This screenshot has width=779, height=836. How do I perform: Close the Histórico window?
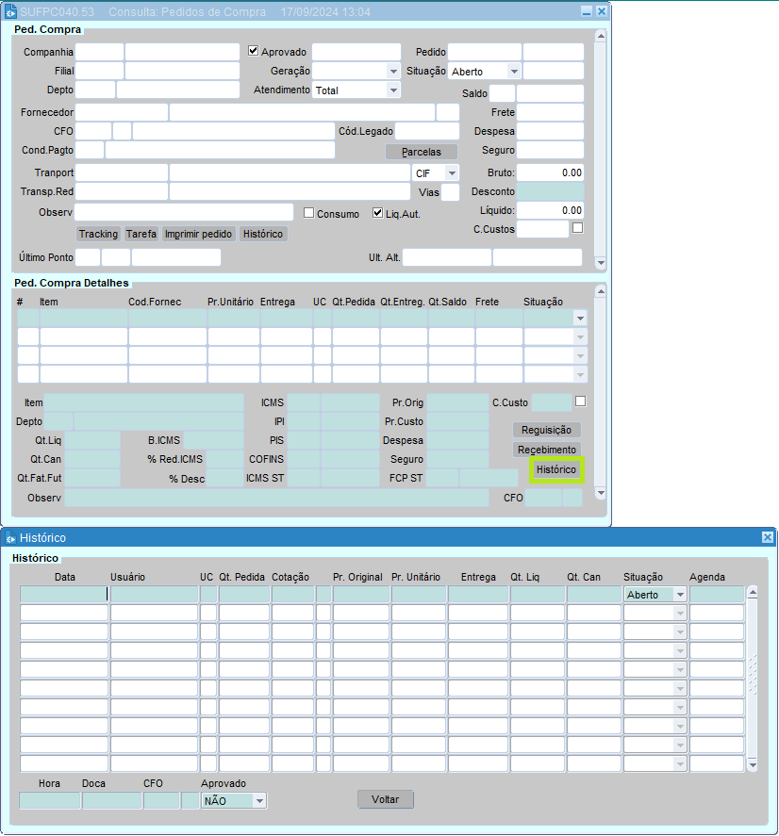[767, 537]
